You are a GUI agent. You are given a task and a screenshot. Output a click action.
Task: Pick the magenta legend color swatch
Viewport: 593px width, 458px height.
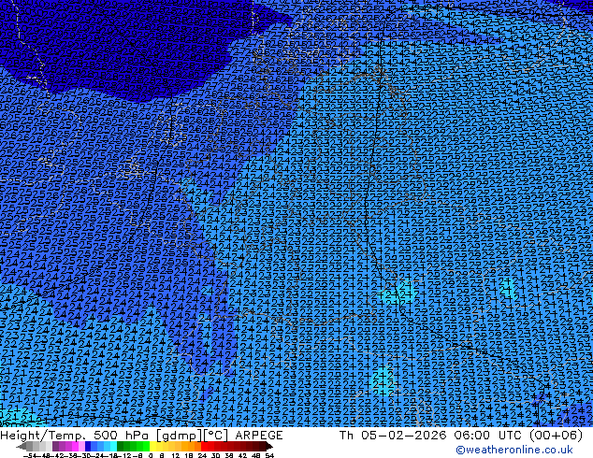[75, 446]
